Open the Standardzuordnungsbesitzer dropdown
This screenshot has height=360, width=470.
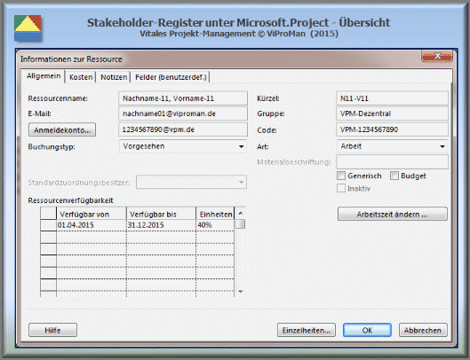tap(191, 183)
